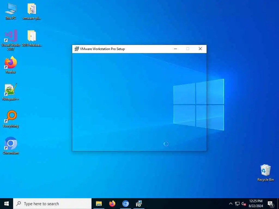
Task: Open the clock and date flyout
Action: [256, 204]
